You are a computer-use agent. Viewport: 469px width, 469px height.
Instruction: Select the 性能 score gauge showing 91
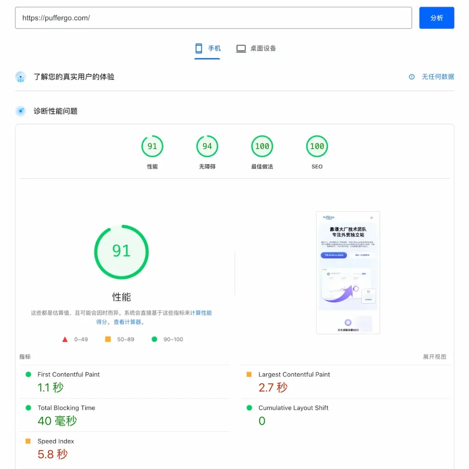point(152,146)
